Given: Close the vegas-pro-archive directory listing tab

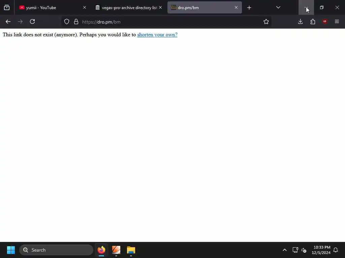Looking at the screenshot, I should click(x=160, y=8).
